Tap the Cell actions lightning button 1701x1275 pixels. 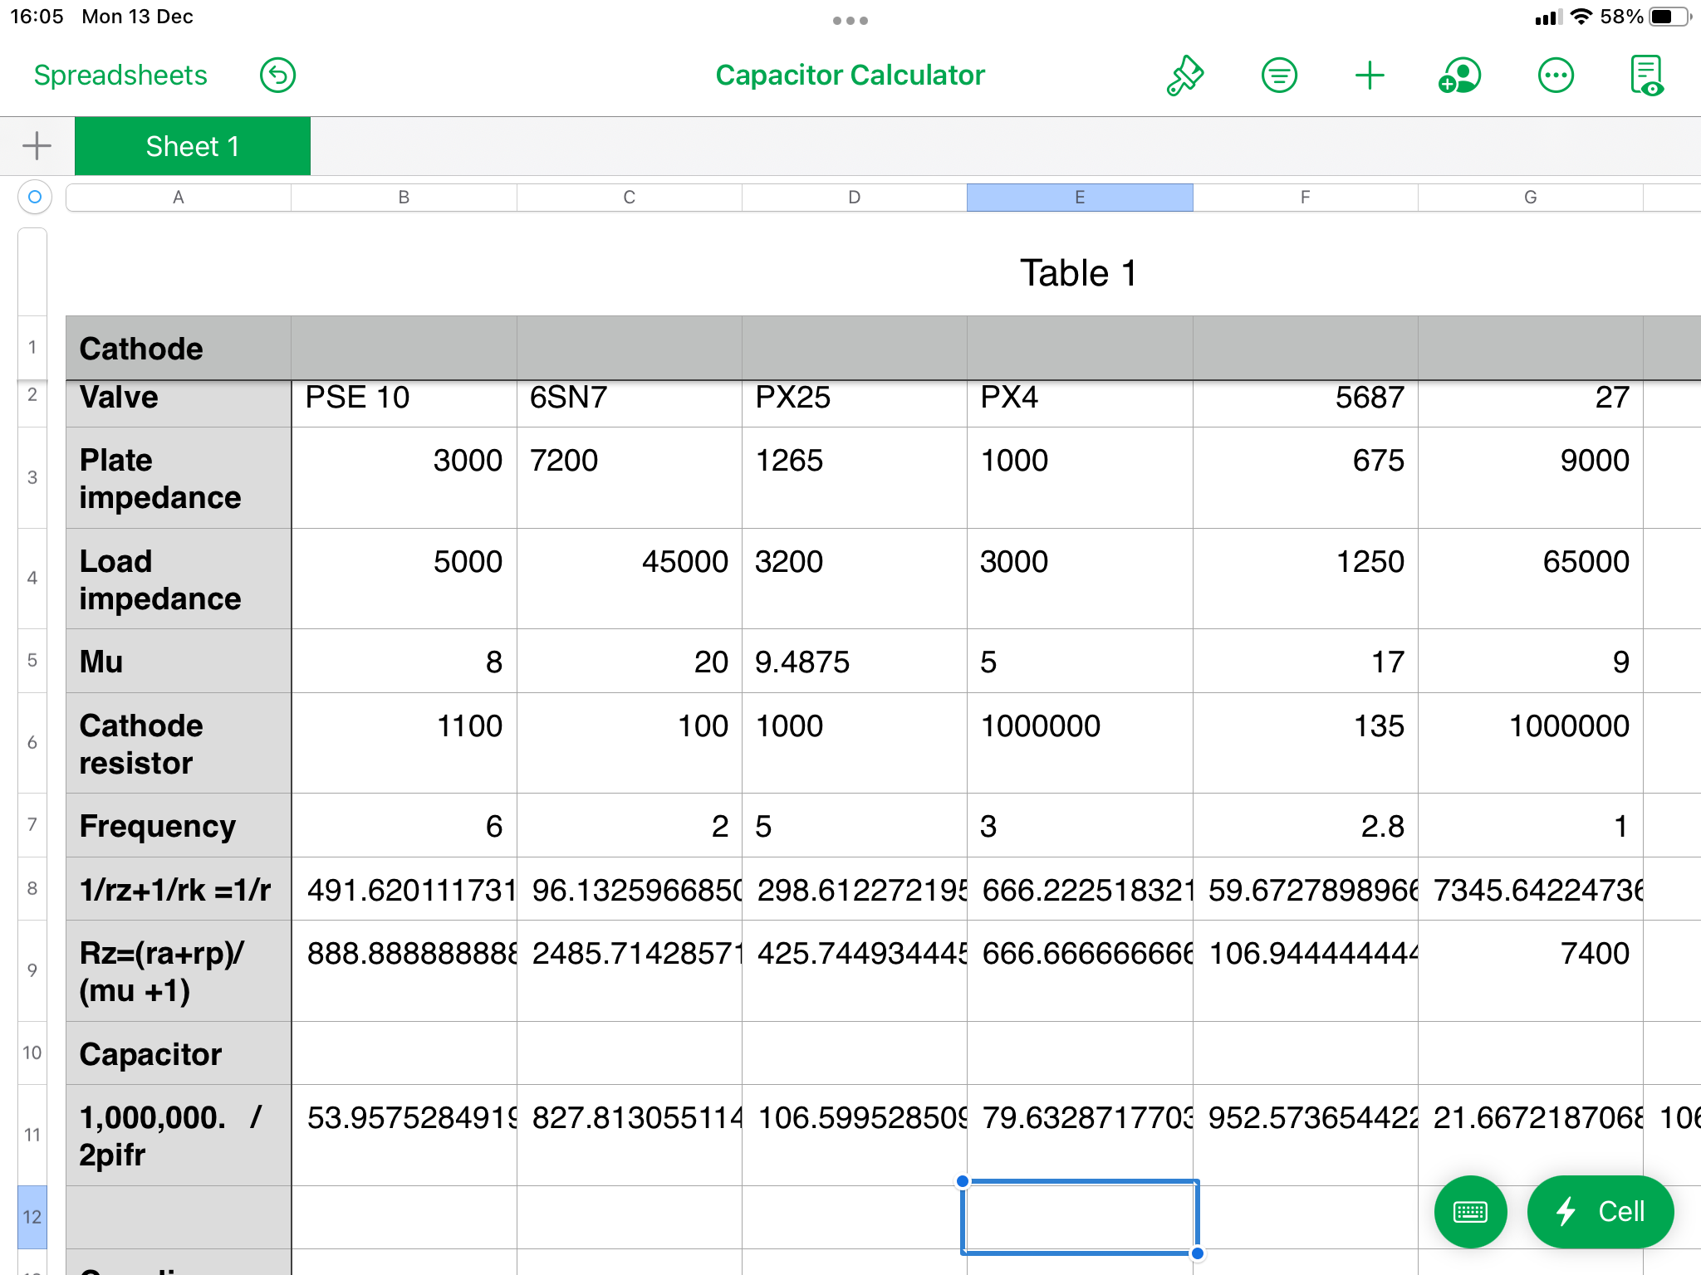pos(1601,1212)
